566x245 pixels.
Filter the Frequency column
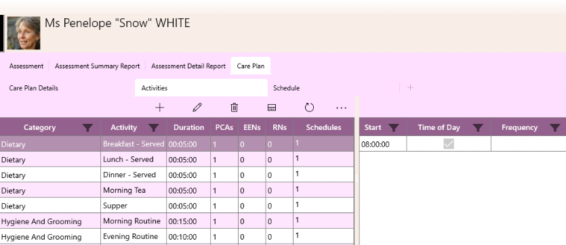click(x=554, y=127)
